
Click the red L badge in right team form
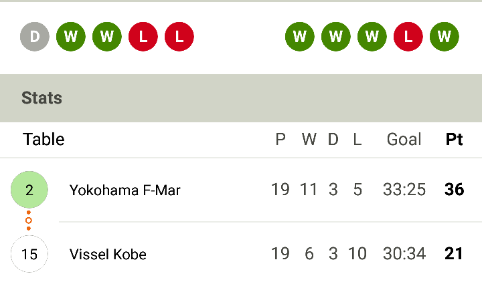pyautogui.click(x=408, y=37)
